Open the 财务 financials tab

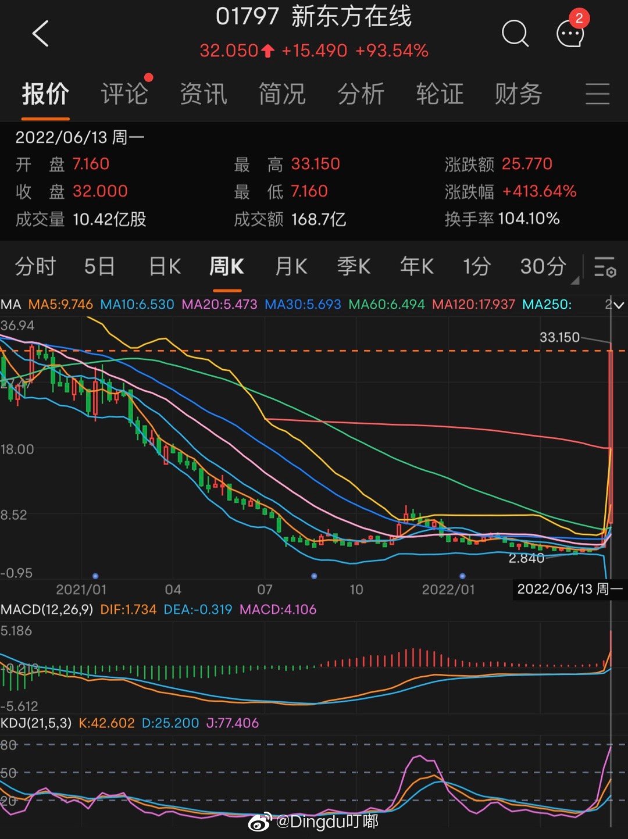(x=518, y=94)
